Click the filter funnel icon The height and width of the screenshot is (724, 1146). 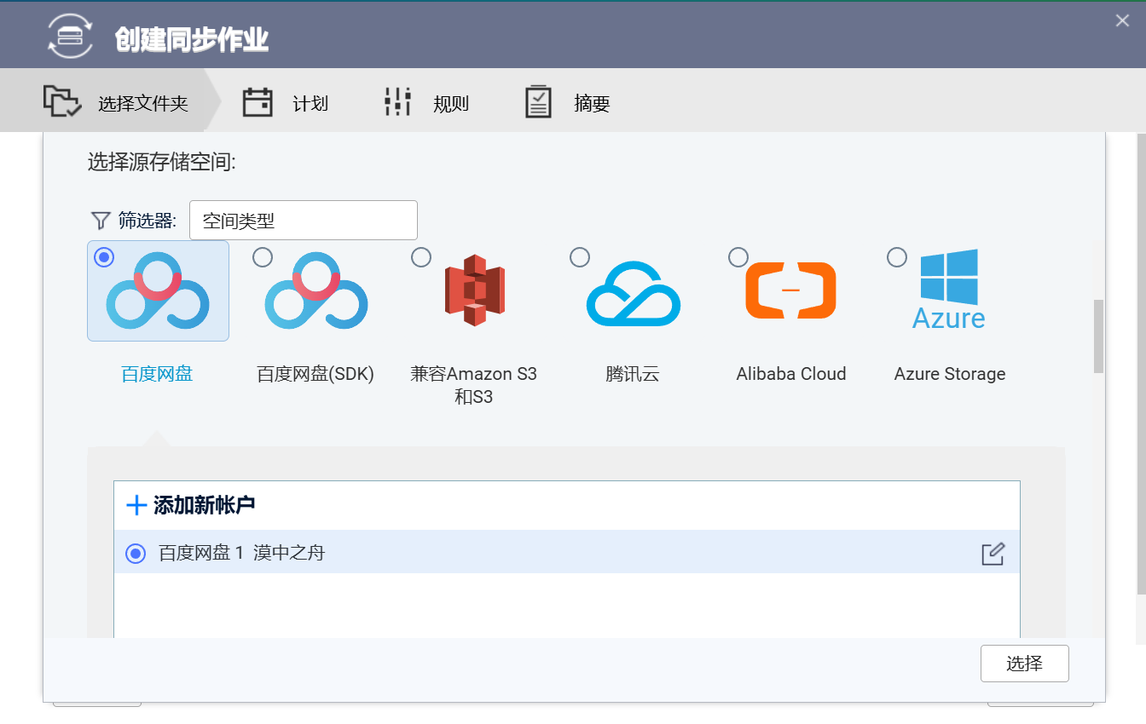101,221
